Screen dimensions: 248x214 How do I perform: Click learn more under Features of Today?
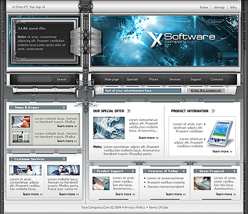click(x=176, y=194)
